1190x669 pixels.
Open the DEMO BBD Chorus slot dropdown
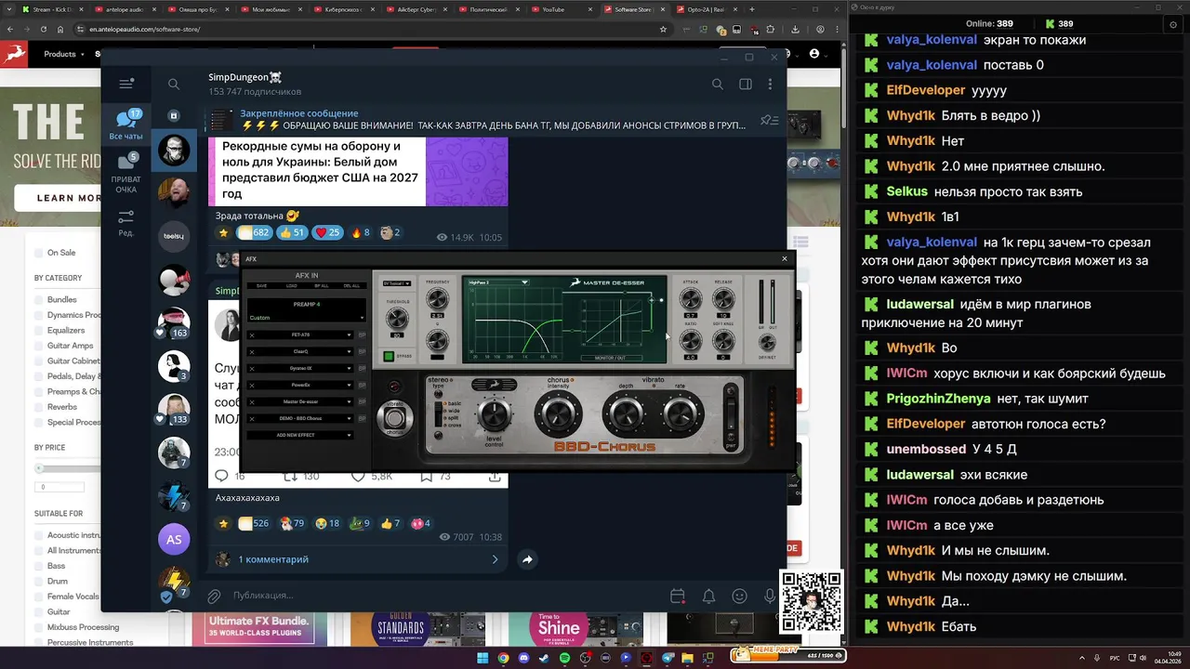(350, 418)
